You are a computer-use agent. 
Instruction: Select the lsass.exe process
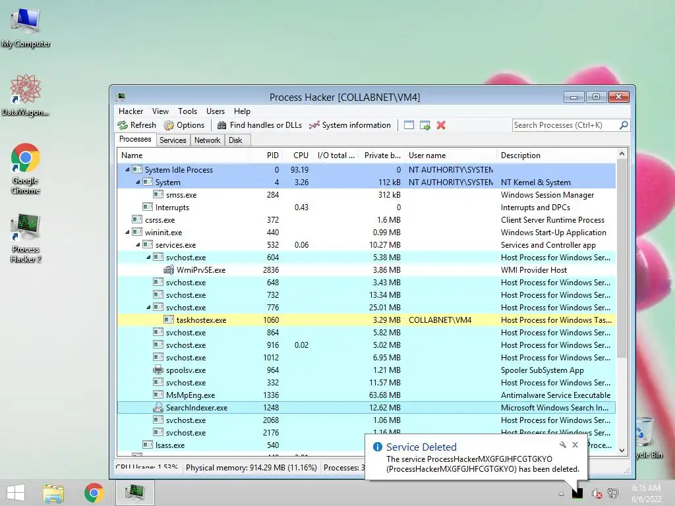(366, 445)
